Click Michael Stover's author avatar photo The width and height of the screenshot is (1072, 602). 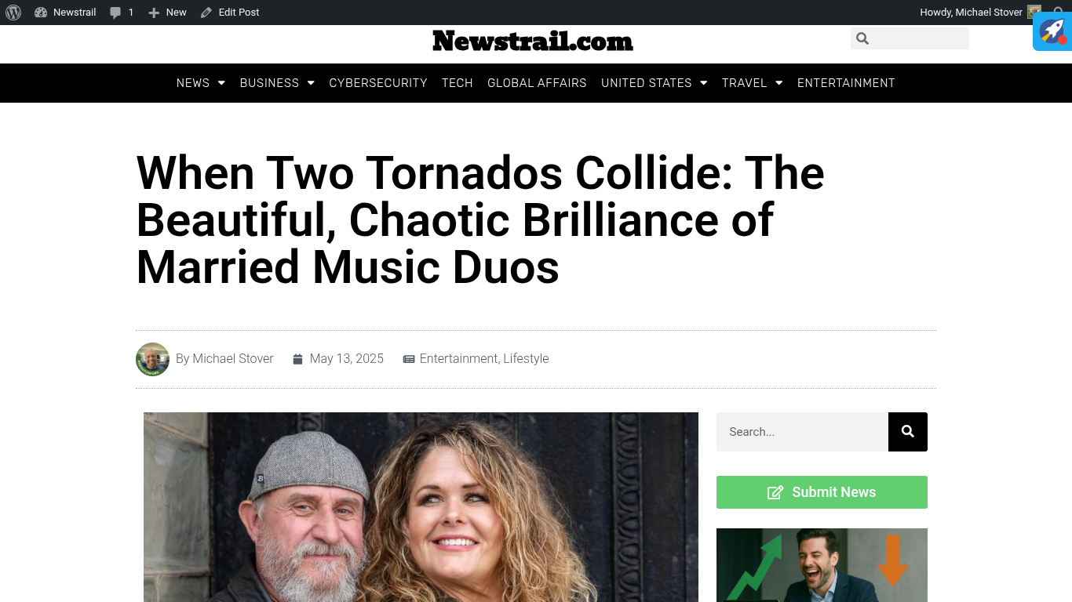[x=152, y=359]
